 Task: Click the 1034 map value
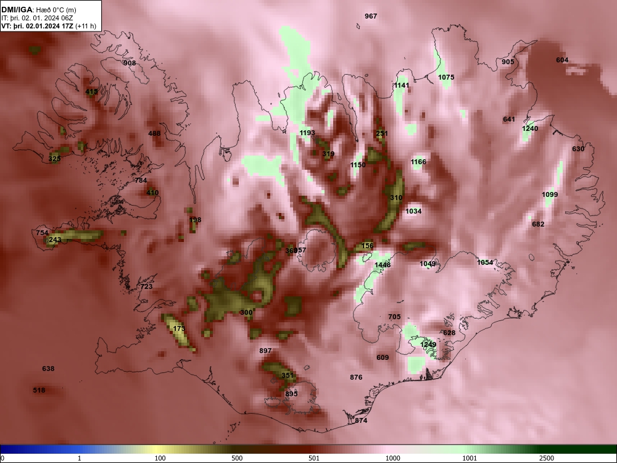click(x=413, y=211)
